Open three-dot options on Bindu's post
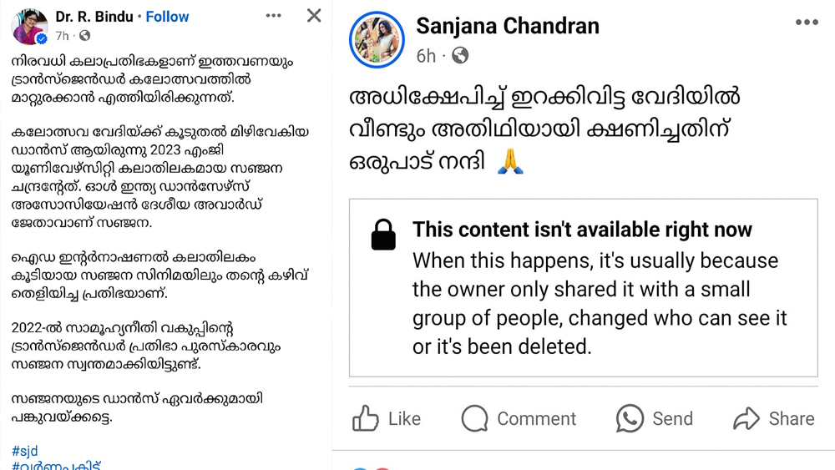 pyautogui.click(x=273, y=16)
